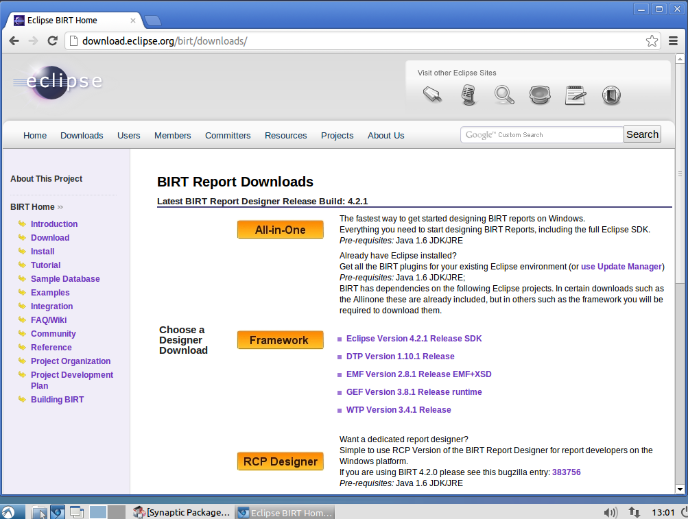Click the browser forward arrow
This screenshot has height=519, width=688.
click(x=33, y=41)
